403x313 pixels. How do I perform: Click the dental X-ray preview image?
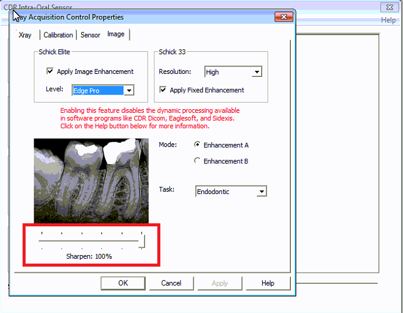tap(91, 181)
